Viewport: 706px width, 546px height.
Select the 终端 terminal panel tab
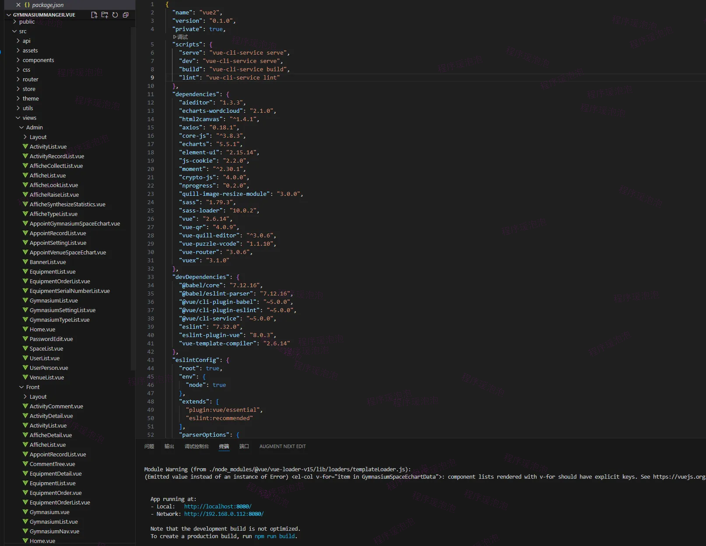224,446
